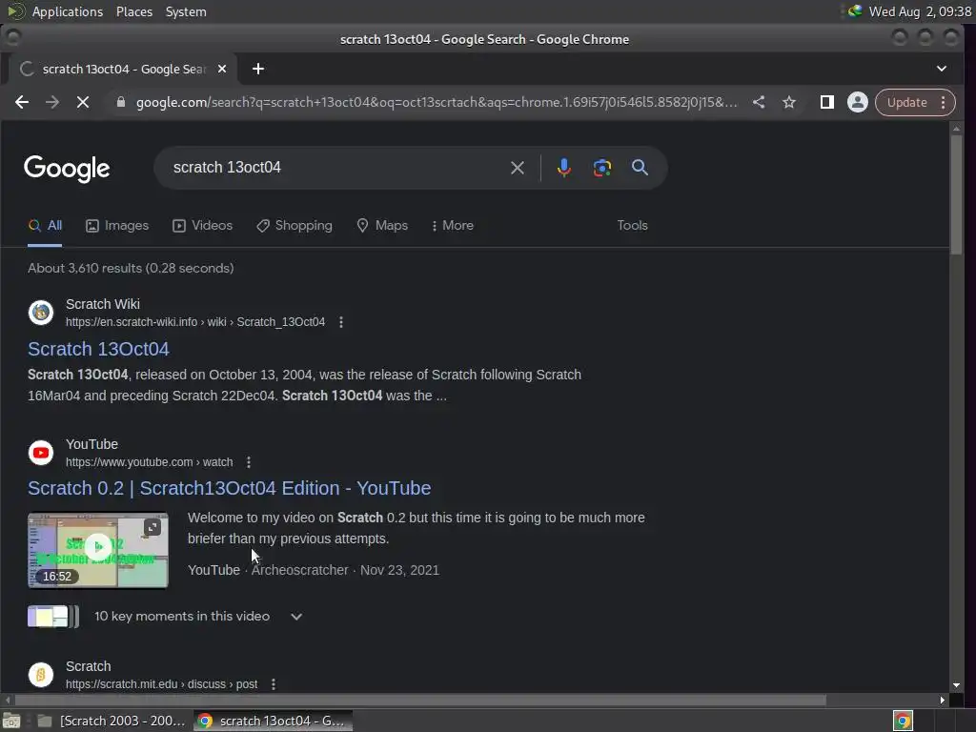Close the scratch 13oct04 tab
The height and width of the screenshot is (732, 976).
221,69
